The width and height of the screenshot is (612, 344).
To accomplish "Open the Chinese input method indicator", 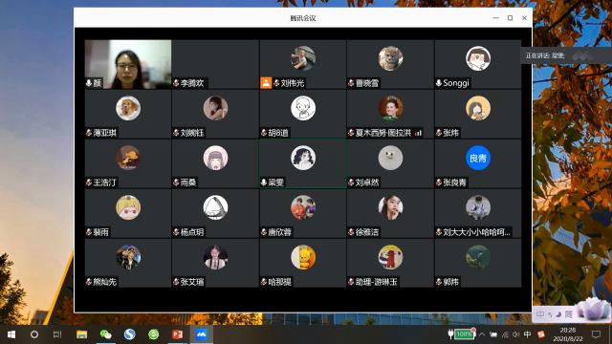I will click(x=527, y=334).
